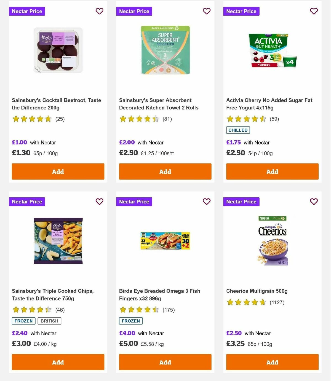Click the Nectar Price badge on Cheerios
Image resolution: width=331 pixels, height=381 pixels.
[241, 202]
